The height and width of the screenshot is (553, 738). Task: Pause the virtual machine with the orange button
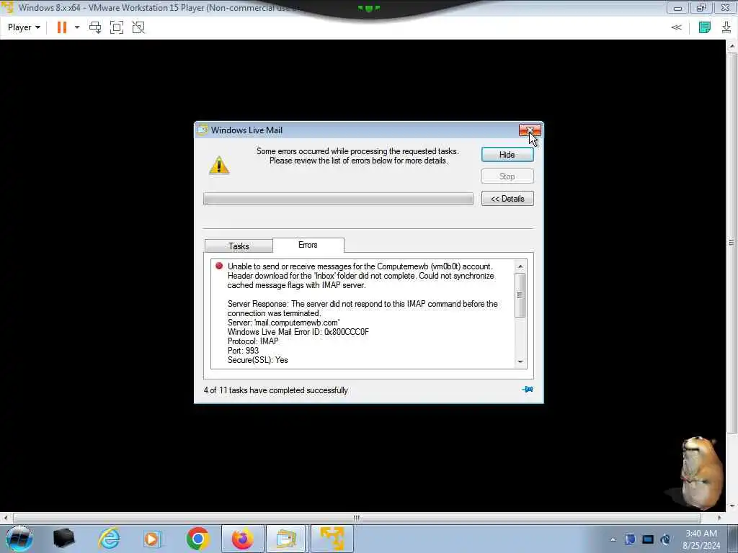62,27
